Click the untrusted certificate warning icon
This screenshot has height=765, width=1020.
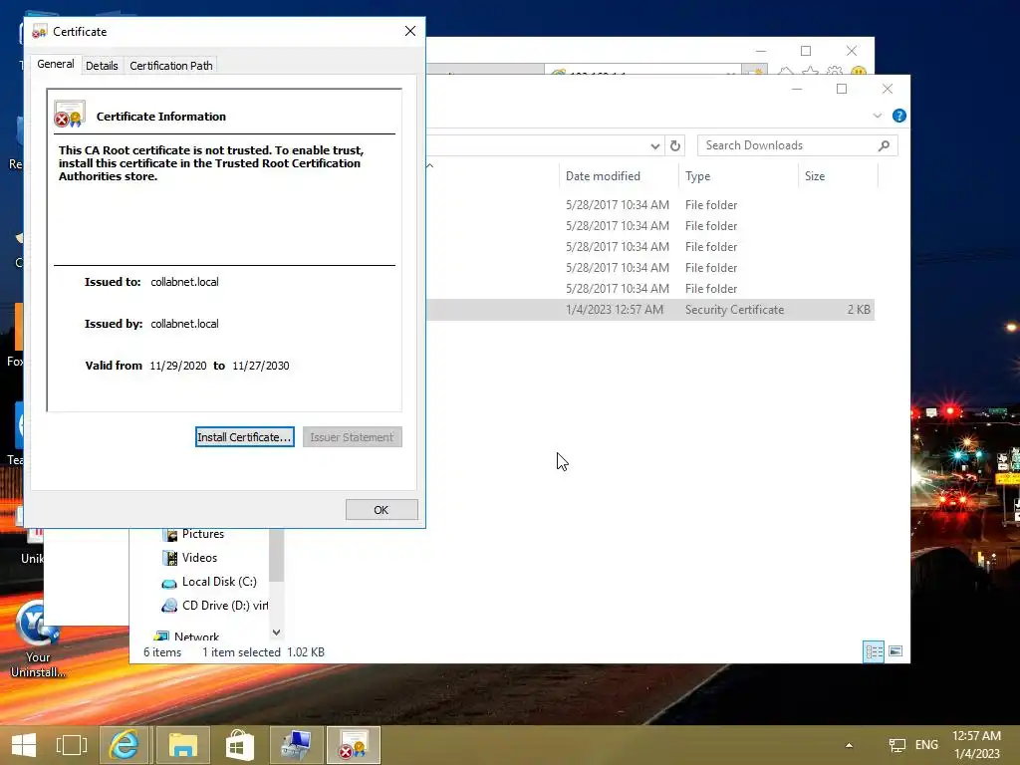click(x=70, y=114)
